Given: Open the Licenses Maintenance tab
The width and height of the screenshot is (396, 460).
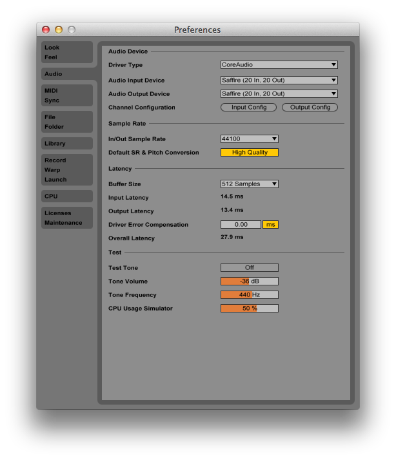Looking at the screenshot, I should click(67, 218).
